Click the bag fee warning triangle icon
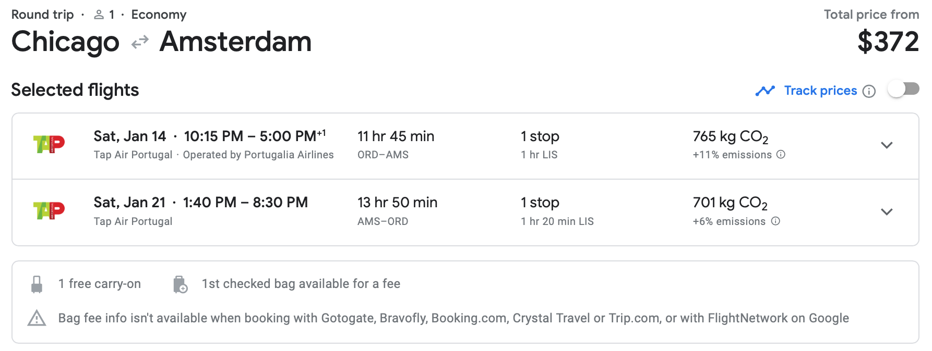Image resolution: width=932 pixels, height=351 pixels. (x=37, y=318)
